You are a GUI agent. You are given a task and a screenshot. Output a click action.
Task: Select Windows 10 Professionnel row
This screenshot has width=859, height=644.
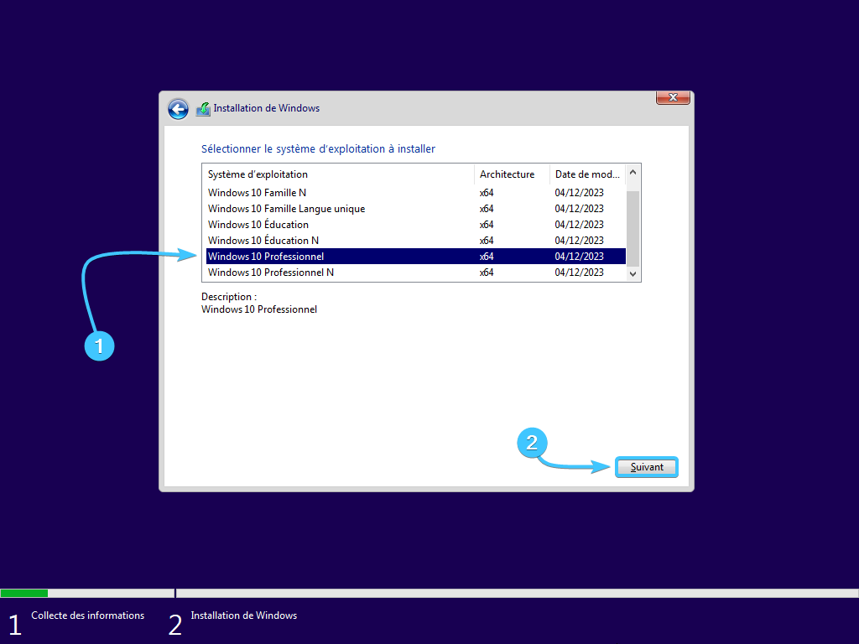(x=416, y=257)
